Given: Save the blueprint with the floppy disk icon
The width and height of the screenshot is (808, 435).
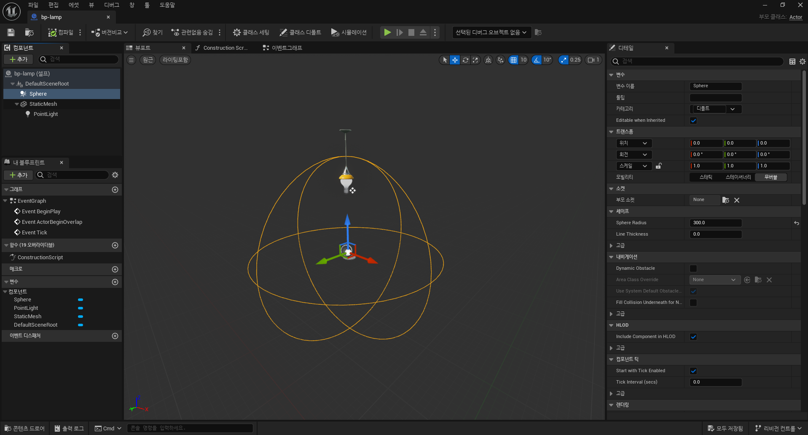Looking at the screenshot, I should [11, 32].
